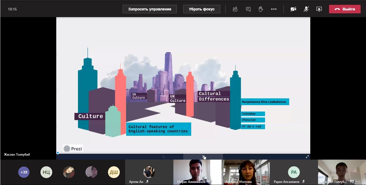Select the ДШ participant avatar

[x=114, y=172]
